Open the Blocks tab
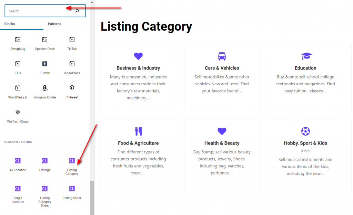This screenshot has width=353, height=215. pos(9,24)
